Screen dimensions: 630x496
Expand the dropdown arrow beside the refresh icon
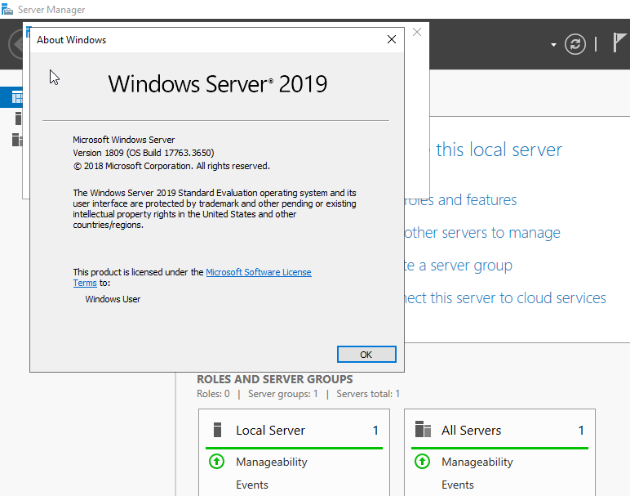point(553,45)
